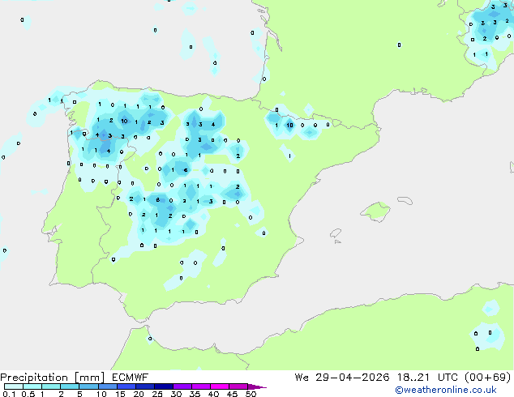The height and width of the screenshot is (397, 514).
Task: Click the lone '0' value over central France
Action: pyautogui.click(x=399, y=45)
